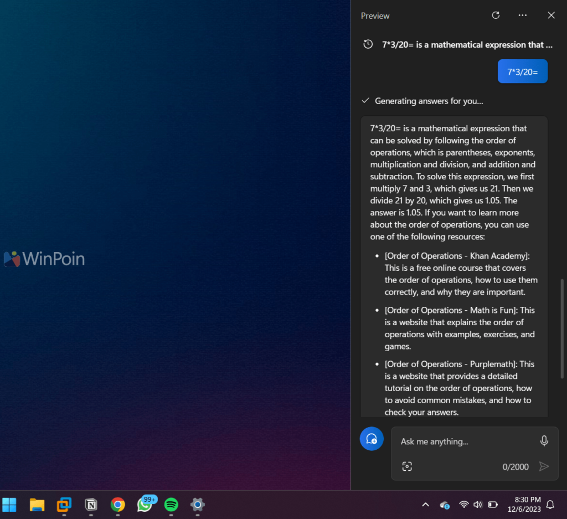Image resolution: width=567 pixels, height=519 pixels.
Task: Click the Refresh icon in Copilot header
Action: [496, 16]
